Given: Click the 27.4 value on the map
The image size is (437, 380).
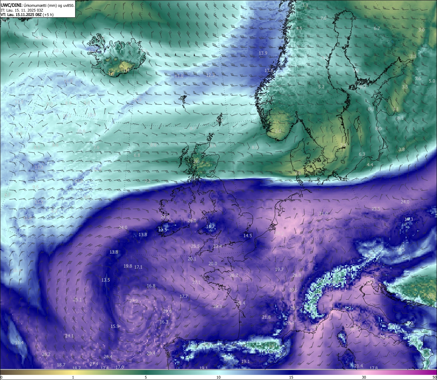Looking at the screenshot, I should tap(94, 364).
